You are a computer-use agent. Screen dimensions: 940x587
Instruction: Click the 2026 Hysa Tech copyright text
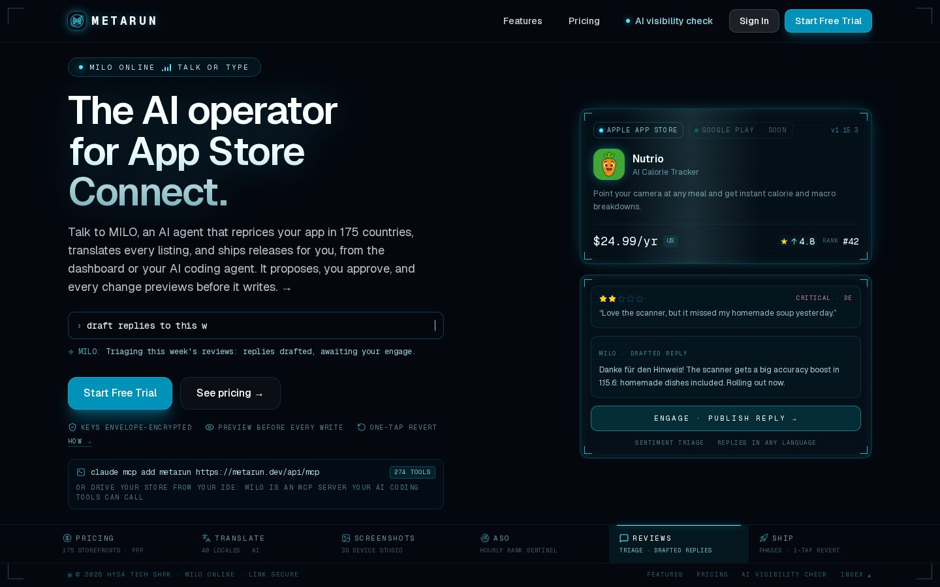123,575
